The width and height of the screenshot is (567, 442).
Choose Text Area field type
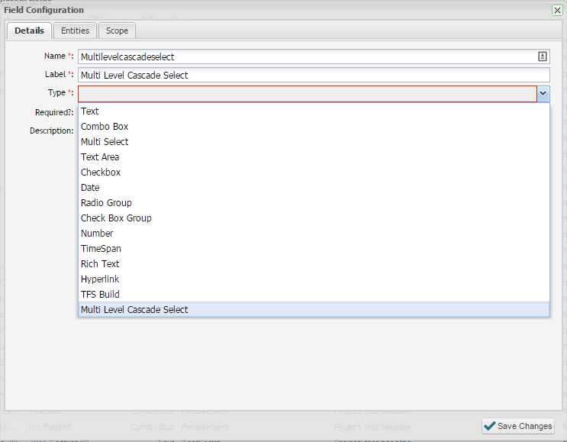click(100, 157)
